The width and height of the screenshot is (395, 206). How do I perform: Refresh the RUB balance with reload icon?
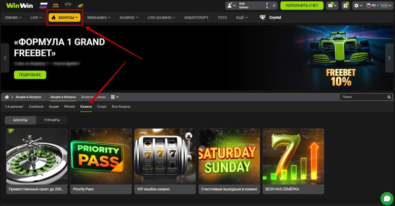pyautogui.click(x=274, y=5)
